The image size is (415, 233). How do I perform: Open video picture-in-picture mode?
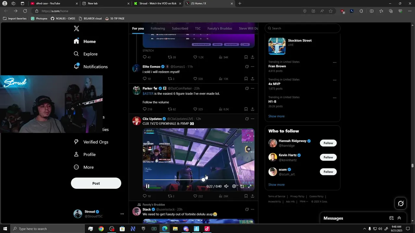click(x=242, y=186)
